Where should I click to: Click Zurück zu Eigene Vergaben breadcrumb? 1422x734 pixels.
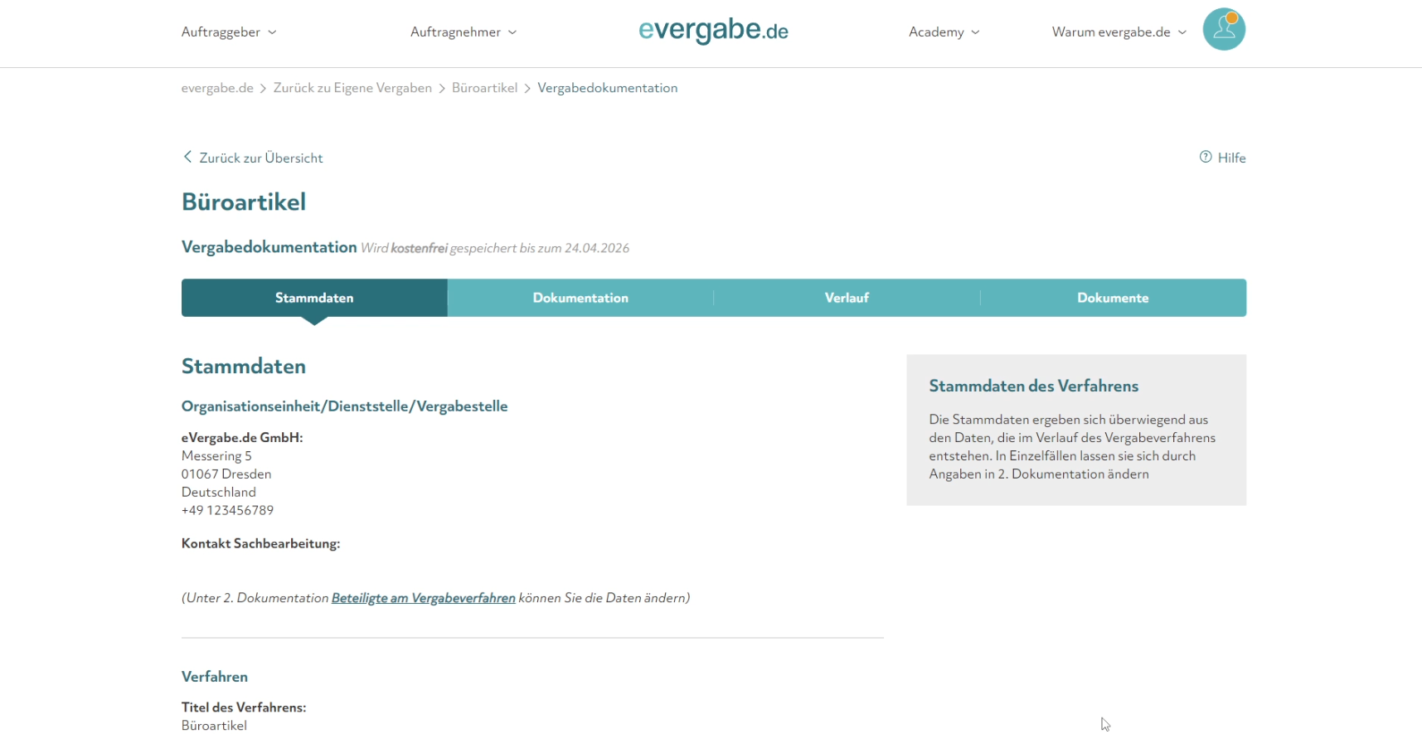(x=352, y=88)
